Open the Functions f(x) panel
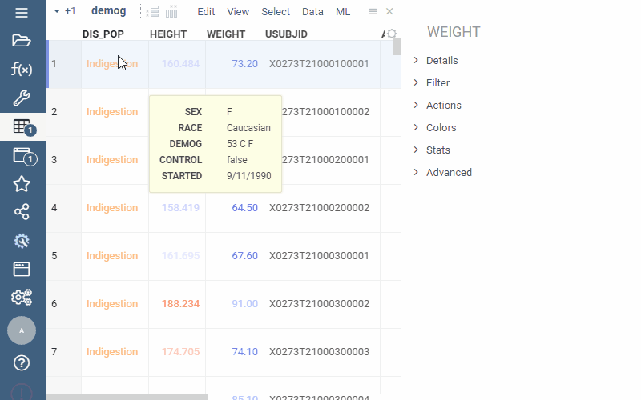Image resolution: width=641 pixels, height=400 pixels. 22,70
